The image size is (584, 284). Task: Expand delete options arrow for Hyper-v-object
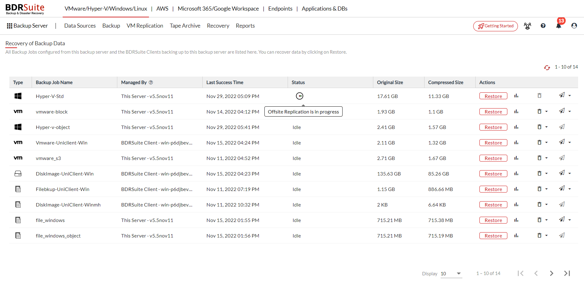(546, 127)
